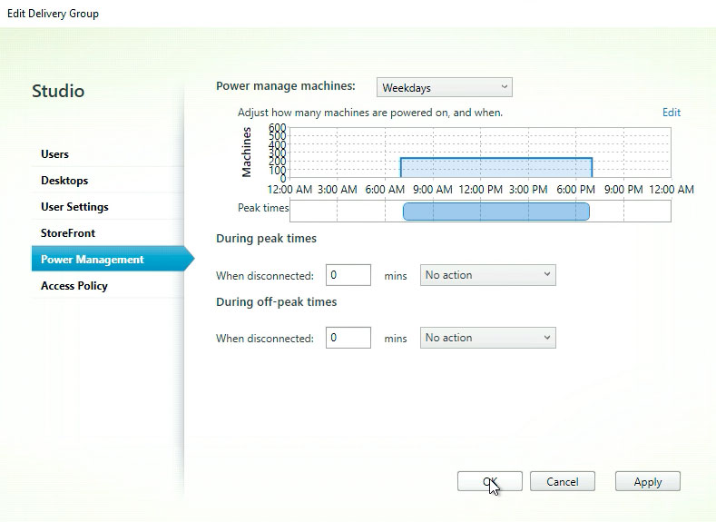Open the peak times No action dropdown

click(487, 275)
